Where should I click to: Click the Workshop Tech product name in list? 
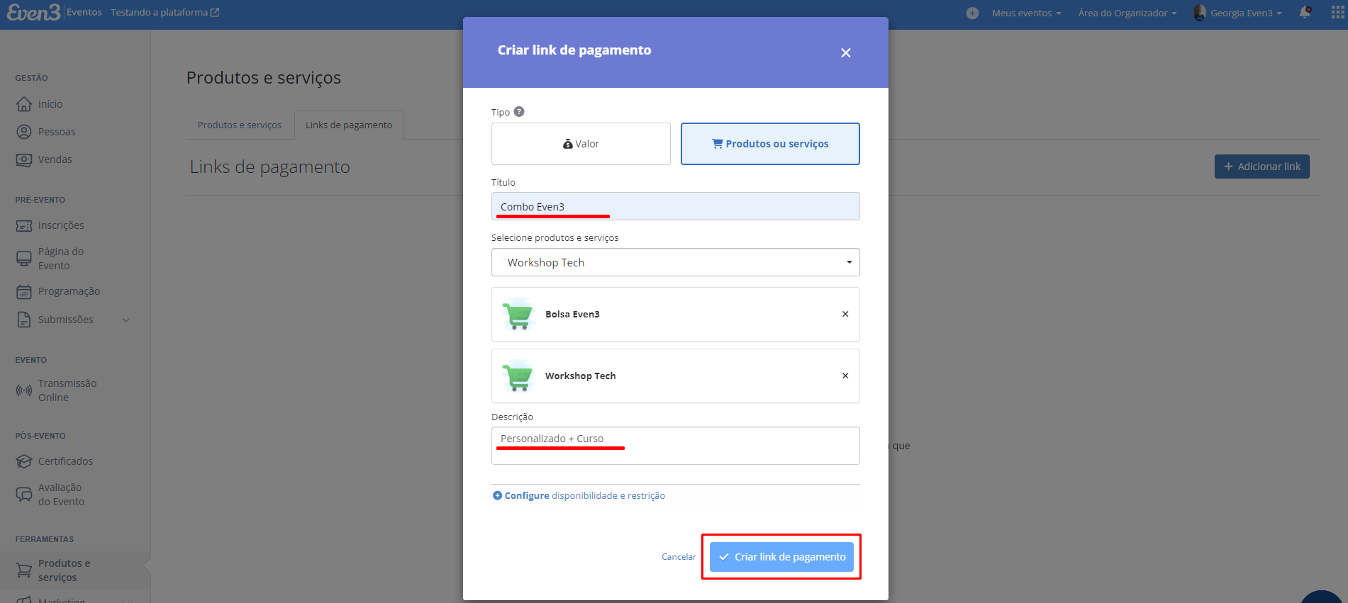[580, 376]
